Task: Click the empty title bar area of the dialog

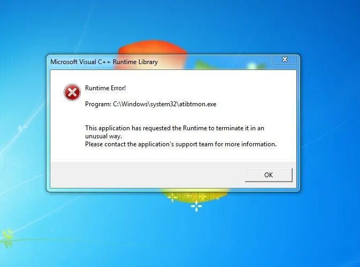Action: click(x=213, y=62)
